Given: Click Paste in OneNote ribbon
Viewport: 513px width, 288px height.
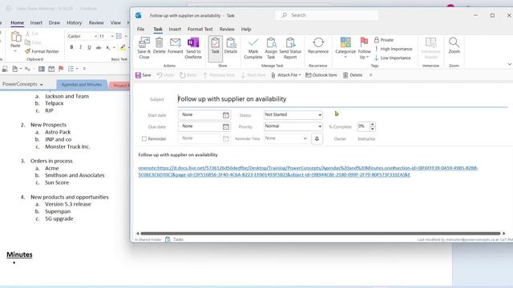Looking at the screenshot, I should click(15, 41).
